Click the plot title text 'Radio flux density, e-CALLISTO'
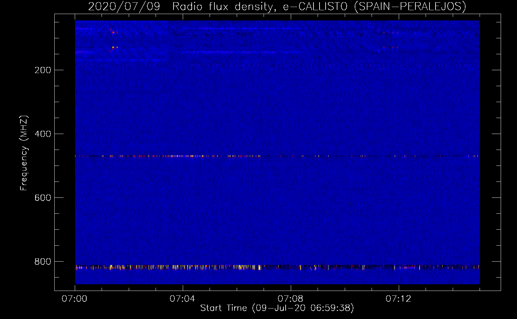Viewport: 517px width, 319px height. tap(260, 7)
